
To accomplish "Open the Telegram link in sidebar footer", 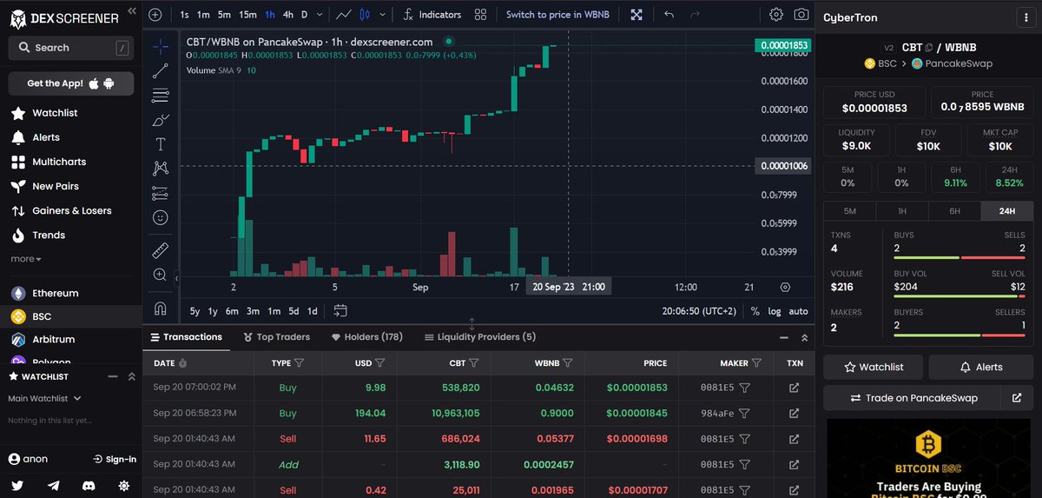I will coord(54,485).
